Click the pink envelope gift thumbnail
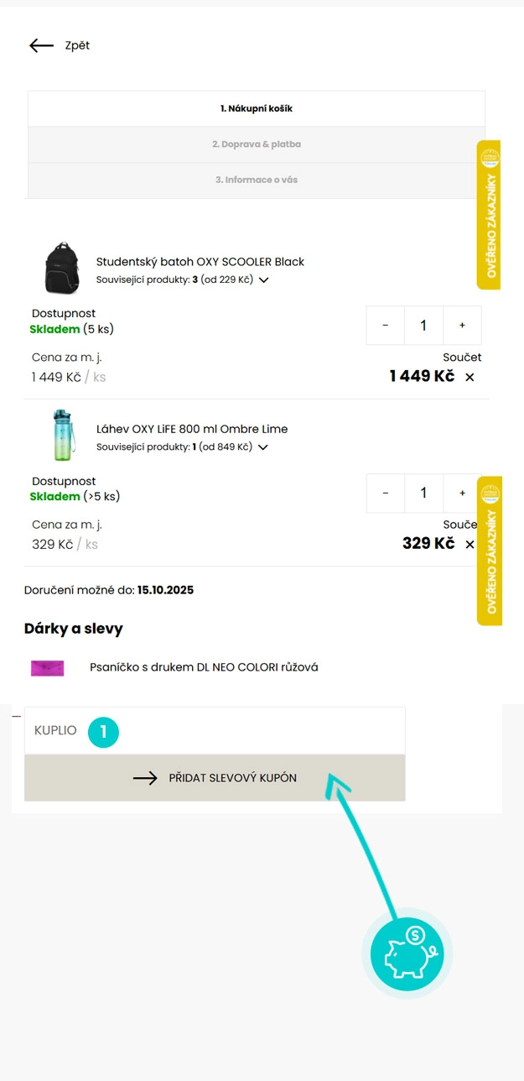524x1081 pixels. click(47, 668)
